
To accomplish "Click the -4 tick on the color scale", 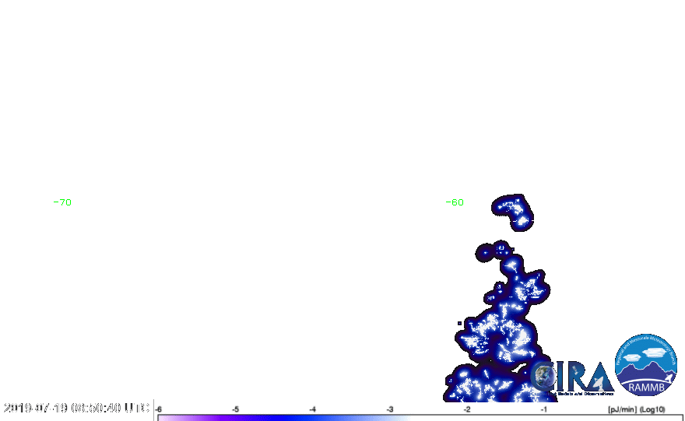I will point(312,409).
